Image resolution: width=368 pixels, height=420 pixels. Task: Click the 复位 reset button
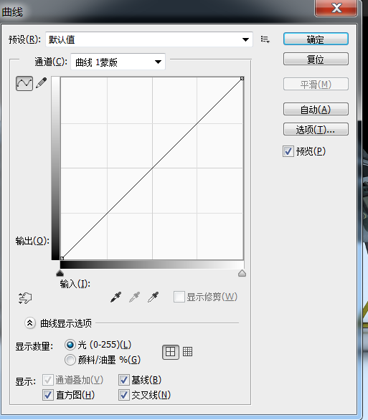[316, 59]
